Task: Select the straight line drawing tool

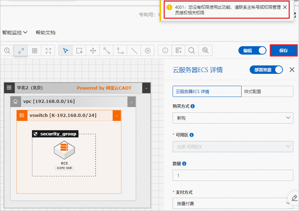Action: coord(134,50)
